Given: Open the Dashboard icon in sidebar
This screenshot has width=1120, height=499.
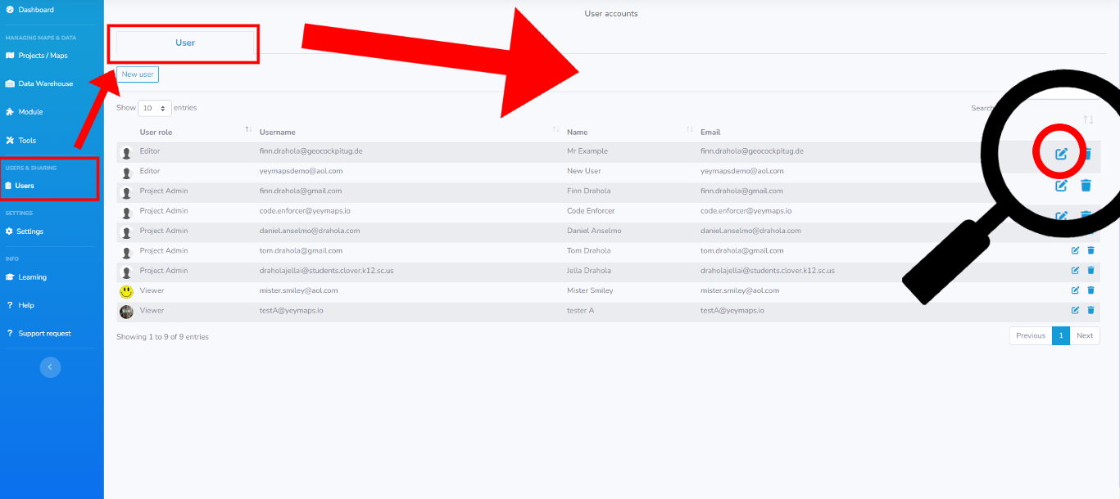Looking at the screenshot, I should coord(10,10).
